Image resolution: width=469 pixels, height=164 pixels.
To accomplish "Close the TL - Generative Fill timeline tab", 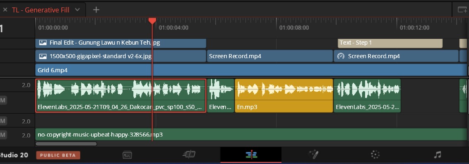I will pyautogui.click(x=5, y=10).
